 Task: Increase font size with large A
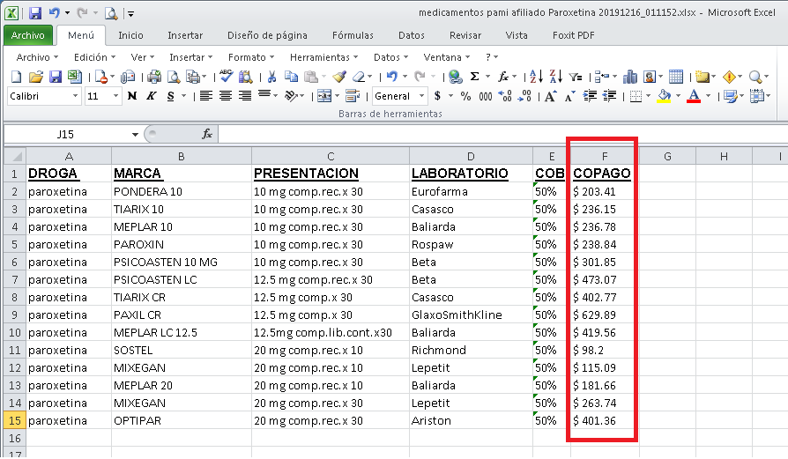[550, 96]
